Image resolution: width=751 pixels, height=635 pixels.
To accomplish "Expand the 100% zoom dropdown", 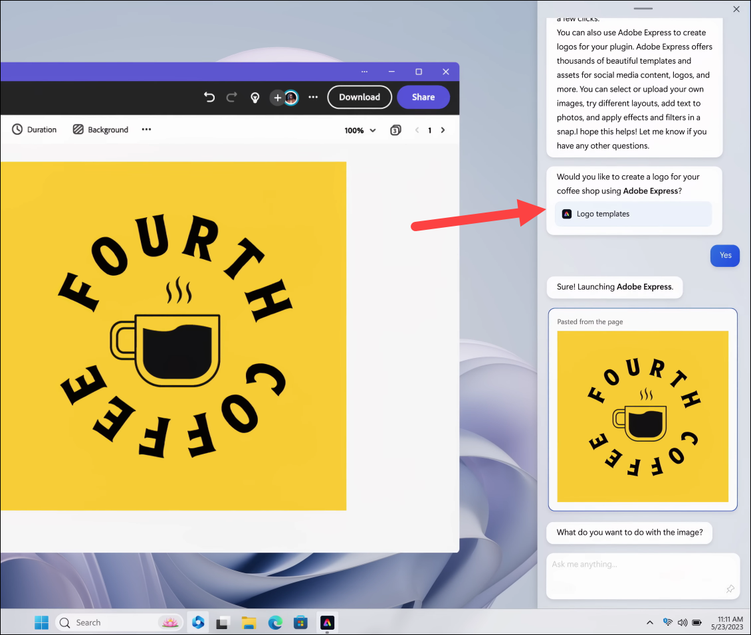I will [x=360, y=130].
